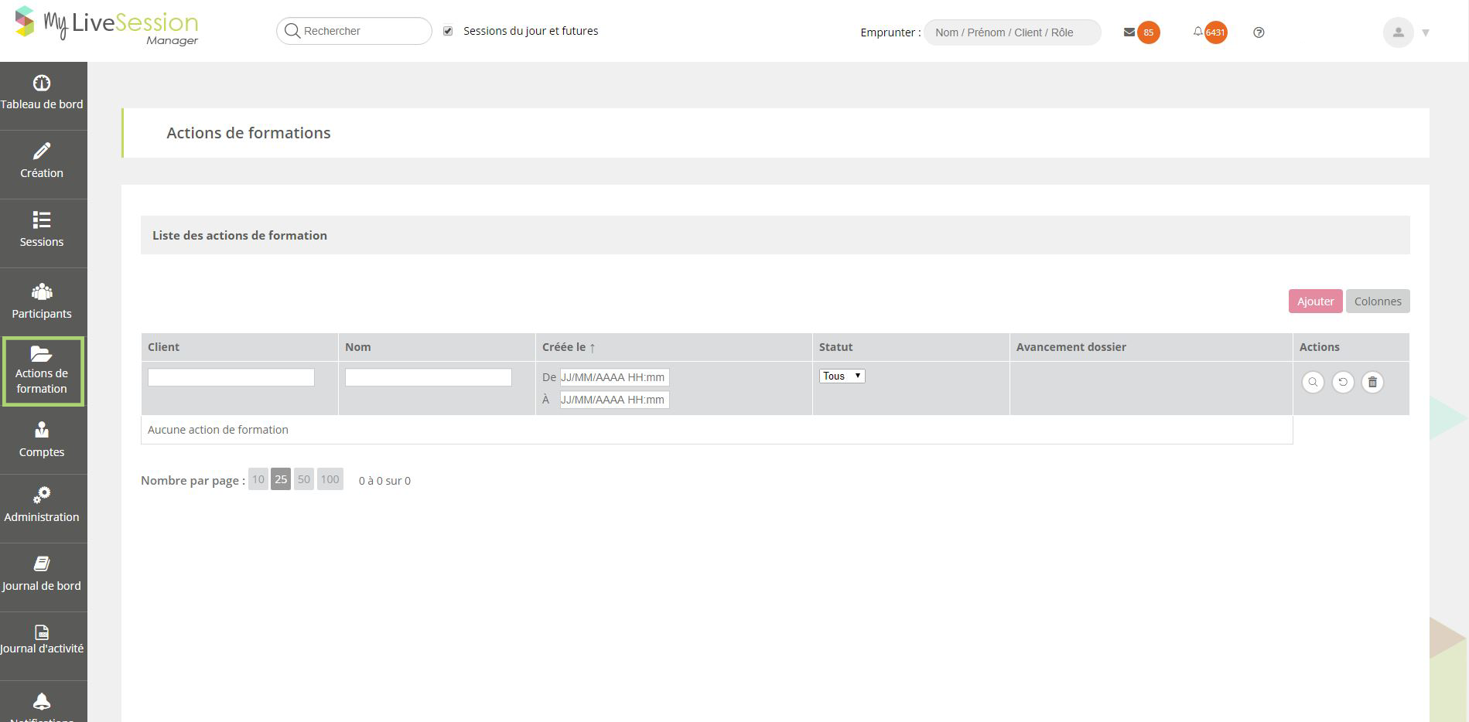Open the alerts bell in header
The height and width of the screenshot is (722, 1469).
[x=1197, y=32]
